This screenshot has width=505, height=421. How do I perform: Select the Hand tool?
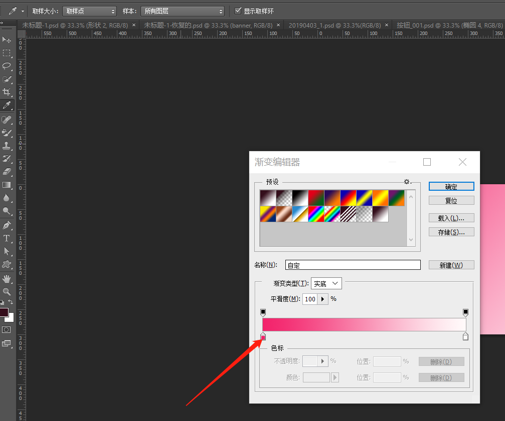pyautogui.click(x=7, y=279)
